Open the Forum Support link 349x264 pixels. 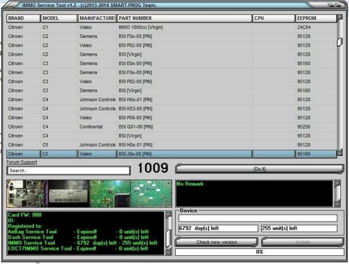[x=22, y=162]
